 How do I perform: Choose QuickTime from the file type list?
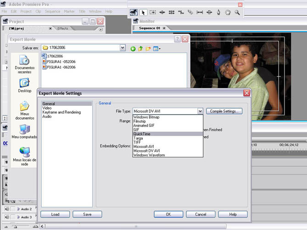[x=142, y=134]
